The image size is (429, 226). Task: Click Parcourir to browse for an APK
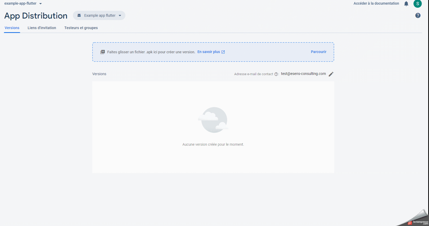pos(319,52)
